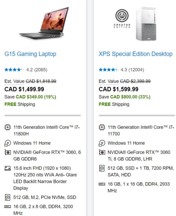The width and height of the screenshot is (176, 216).
Task: Click the white XPS desktop tower image
Action: click(146, 24)
